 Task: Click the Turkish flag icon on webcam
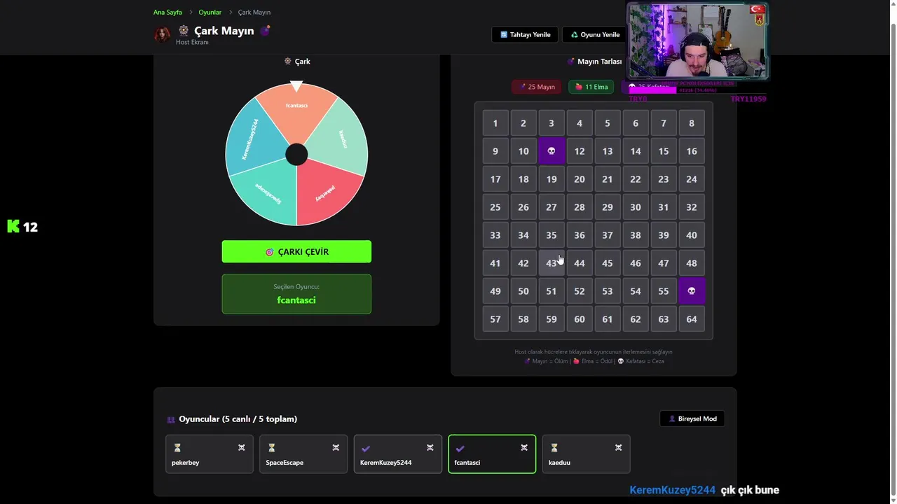758,9
